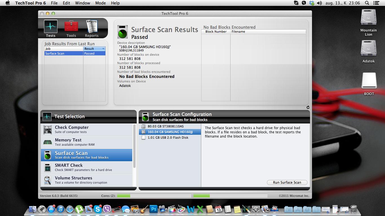Open the File menu
385x216 pixels.
(54, 3)
